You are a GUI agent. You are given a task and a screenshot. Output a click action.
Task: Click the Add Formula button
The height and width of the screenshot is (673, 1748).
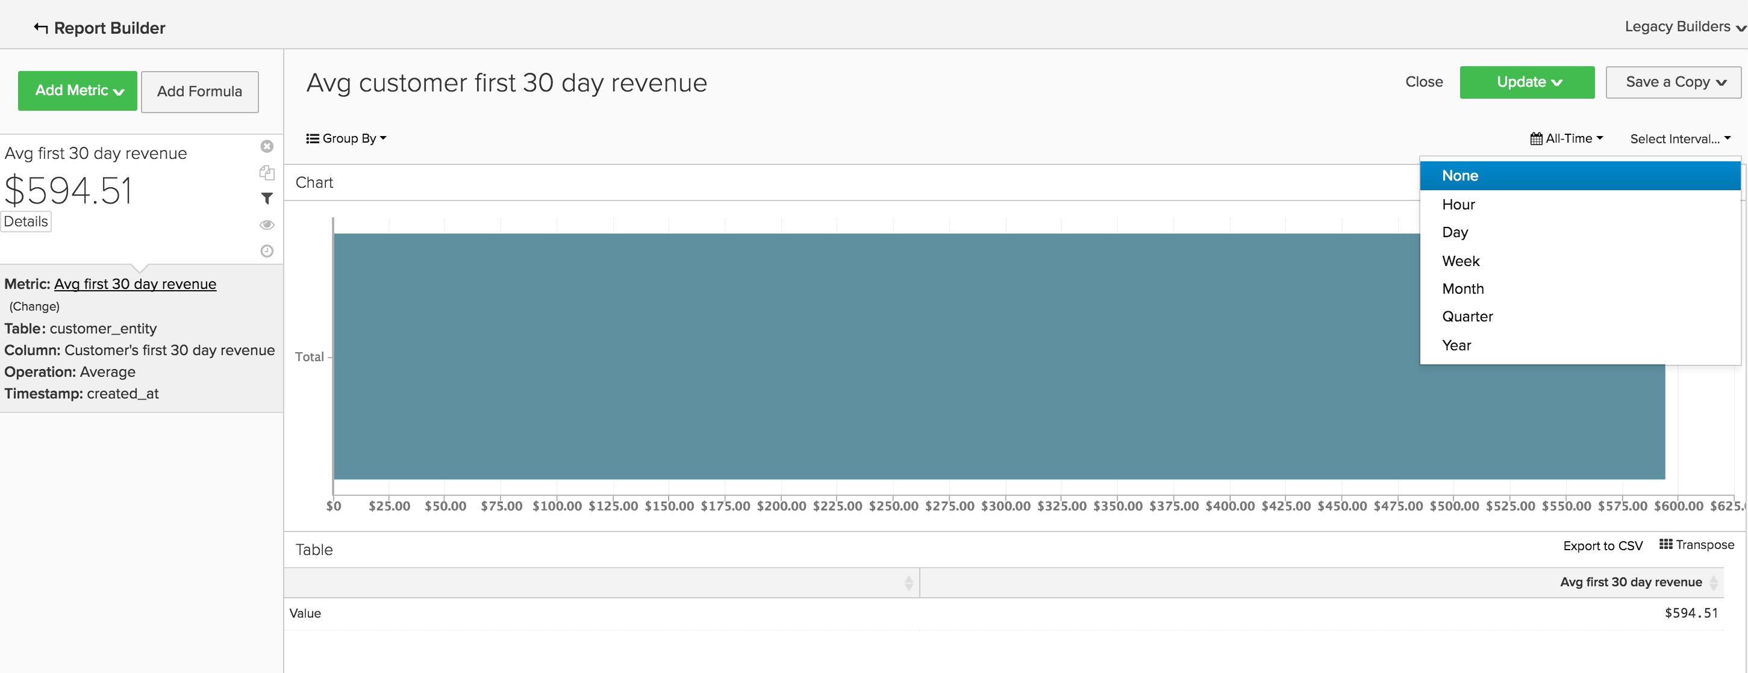[x=199, y=91]
